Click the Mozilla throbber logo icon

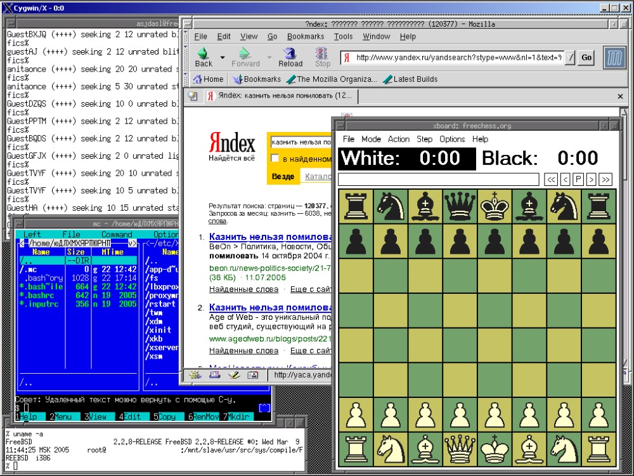click(x=614, y=58)
